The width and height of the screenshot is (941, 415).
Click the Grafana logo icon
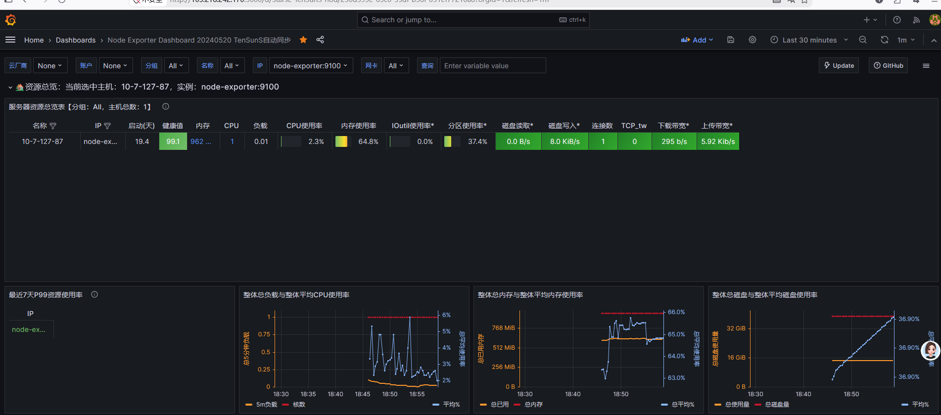click(x=10, y=20)
